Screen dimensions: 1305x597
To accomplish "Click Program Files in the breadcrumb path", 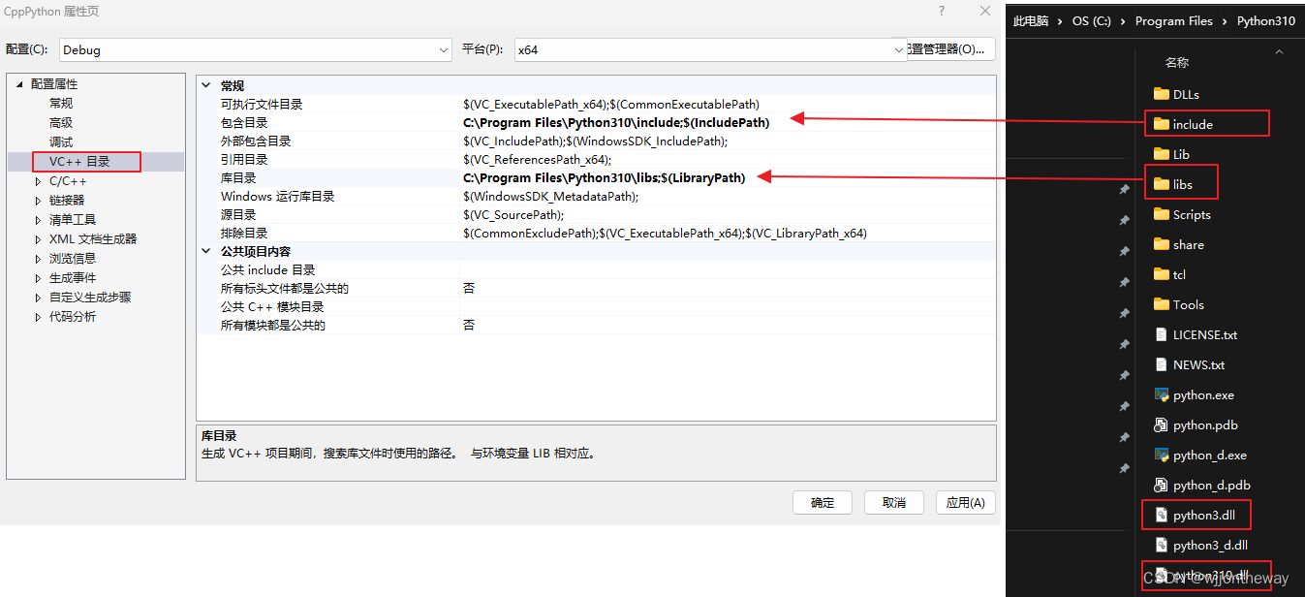I will click(x=1173, y=20).
